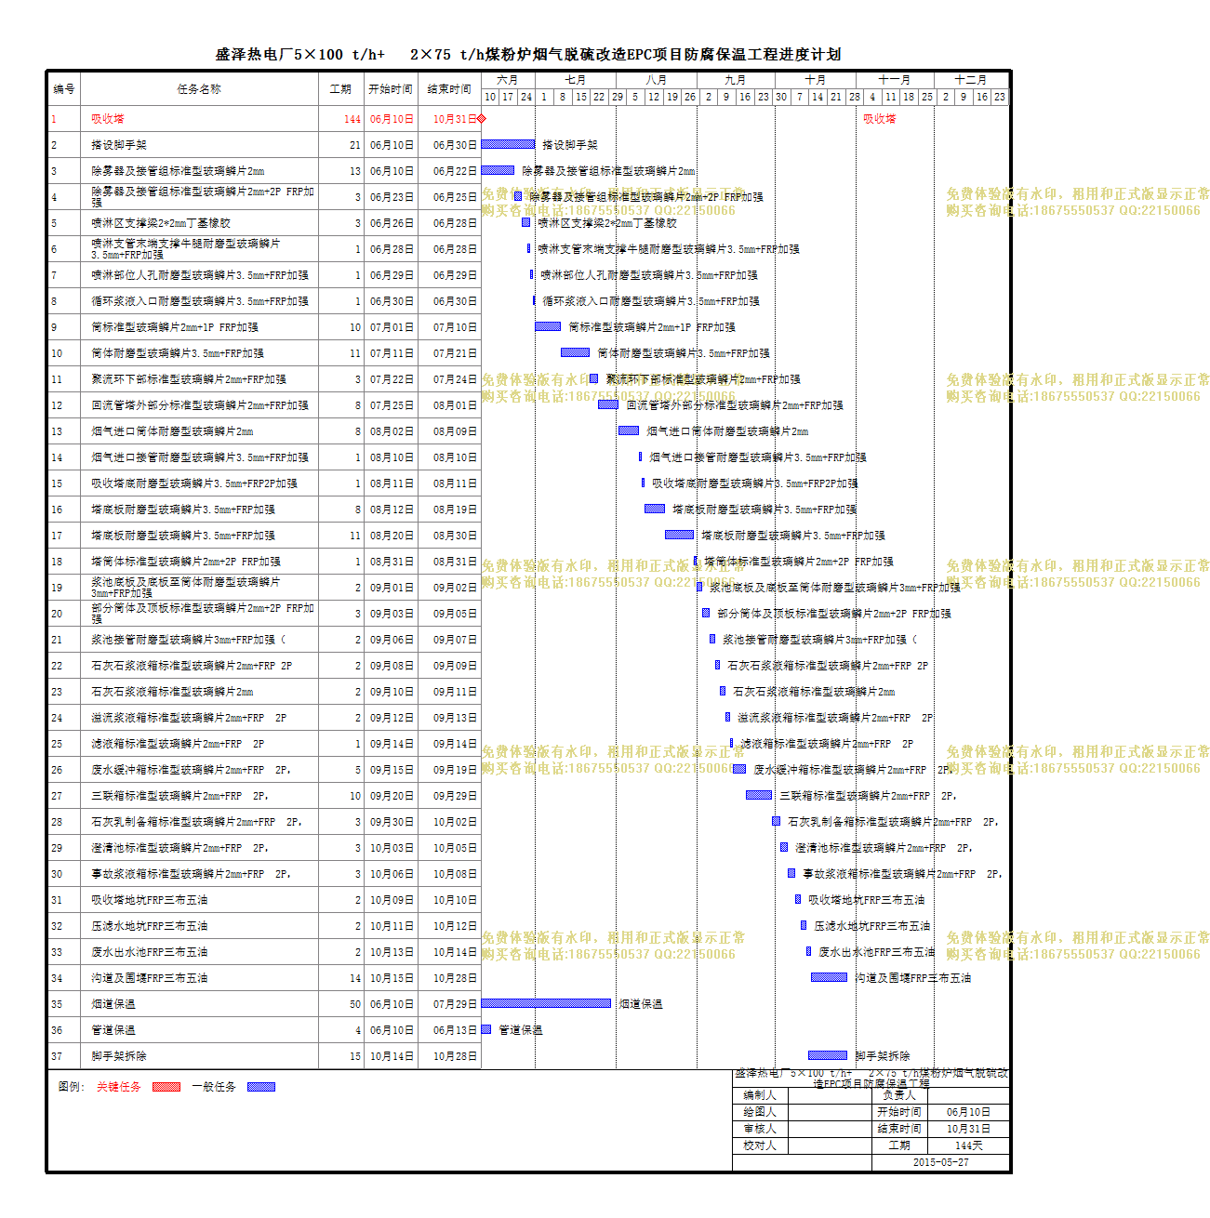Image resolution: width=1210 pixels, height=1218 pixels.
Task: Select task name 浆池接管耐磨型玻璃鳞片 in row 21
Action: point(189,640)
